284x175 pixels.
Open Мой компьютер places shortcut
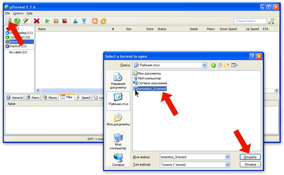point(118,142)
